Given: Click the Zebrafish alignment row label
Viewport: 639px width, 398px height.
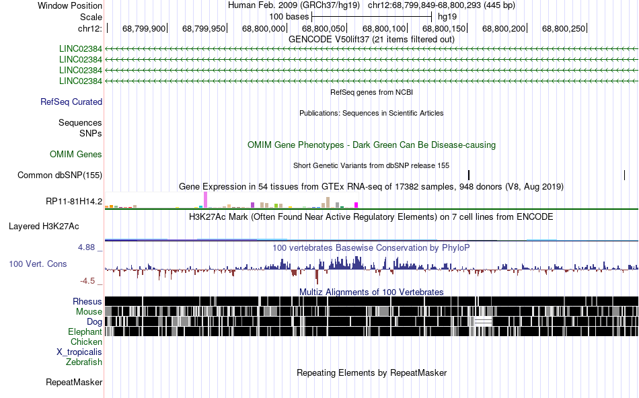Looking at the screenshot, I should coord(84,362).
